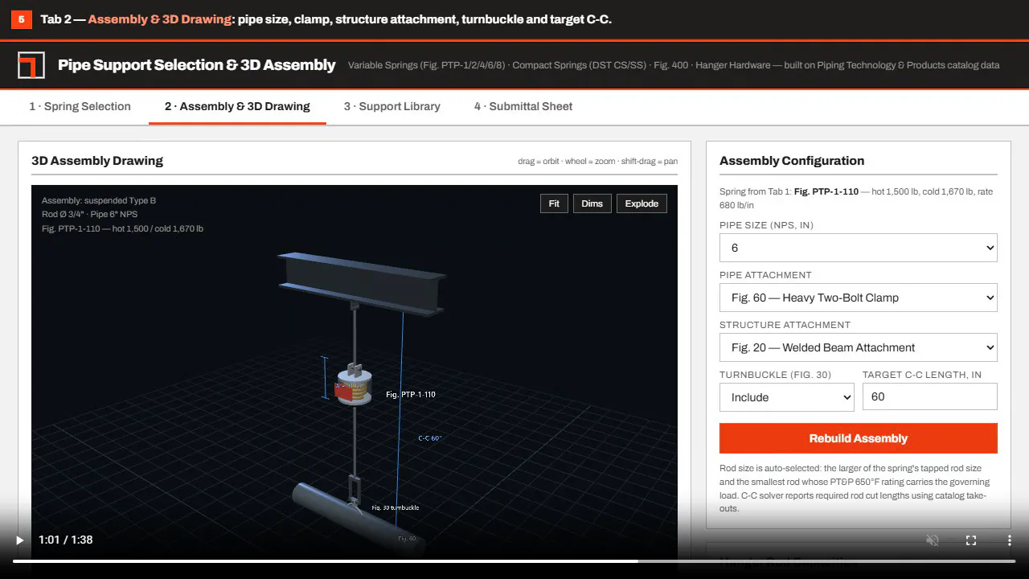Click the Target C-C Length input field

(x=930, y=396)
